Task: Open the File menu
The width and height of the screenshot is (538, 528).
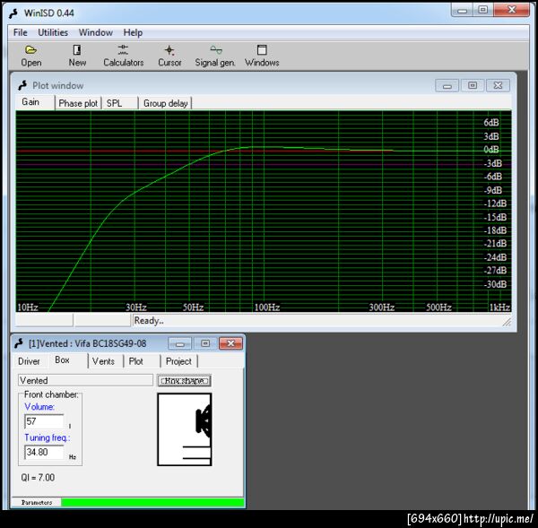Action: tap(21, 32)
